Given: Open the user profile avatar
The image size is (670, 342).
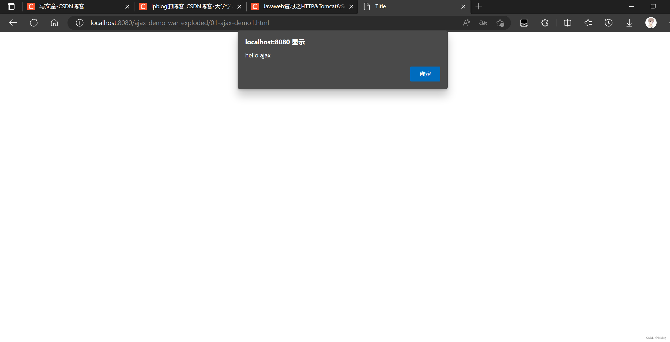Looking at the screenshot, I should coord(651,23).
